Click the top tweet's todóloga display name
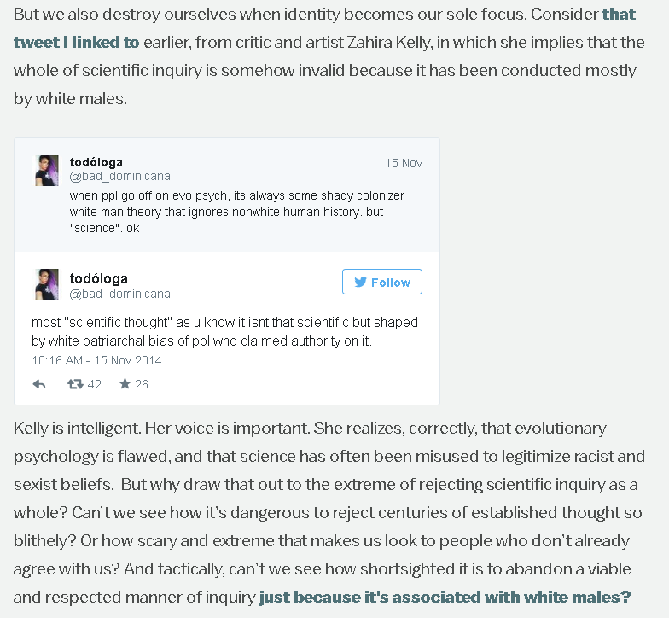The width and height of the screenshot is (669, 618). click(x=96, y=162)
